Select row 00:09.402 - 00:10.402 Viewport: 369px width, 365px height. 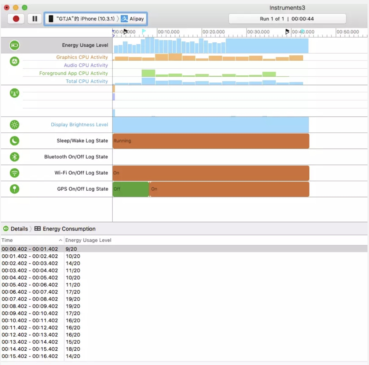pyautogui.click(x=184, y=313)
